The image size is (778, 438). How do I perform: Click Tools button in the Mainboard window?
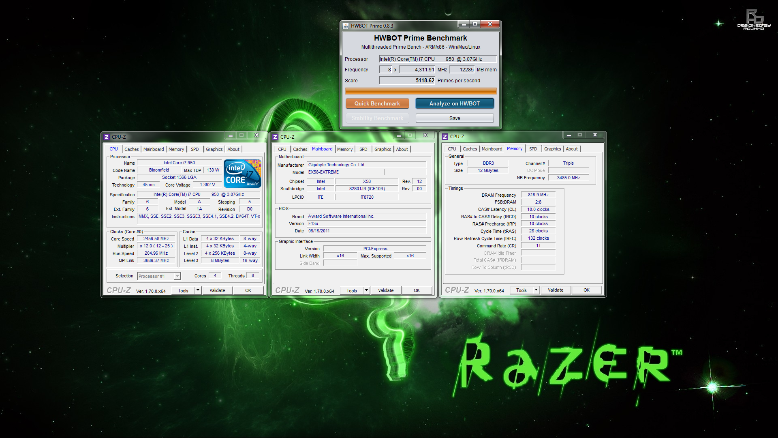352,290
